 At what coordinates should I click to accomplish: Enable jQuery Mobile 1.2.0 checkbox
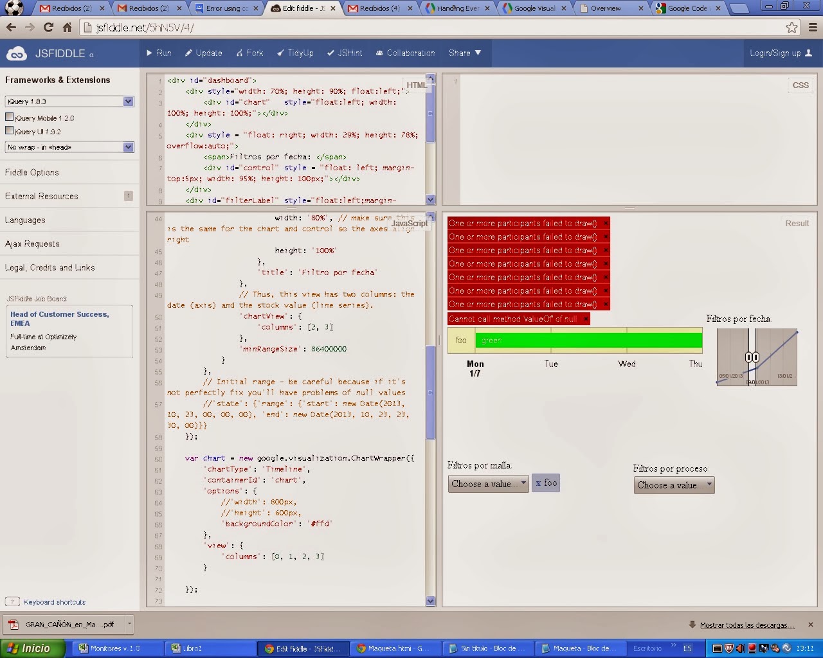coord(10,118)
